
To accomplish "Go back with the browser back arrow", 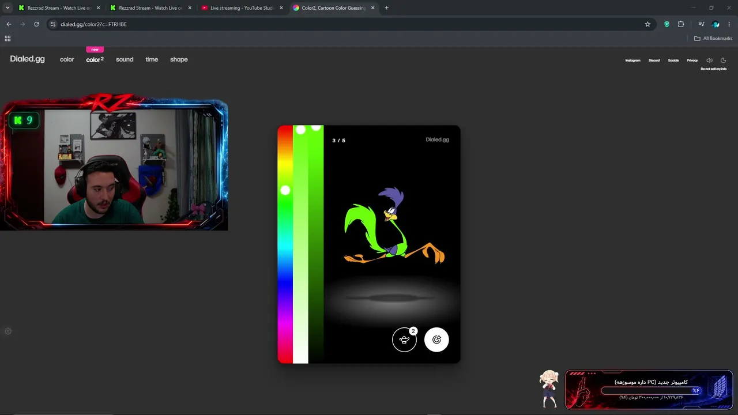I will (x=9, y=24).
